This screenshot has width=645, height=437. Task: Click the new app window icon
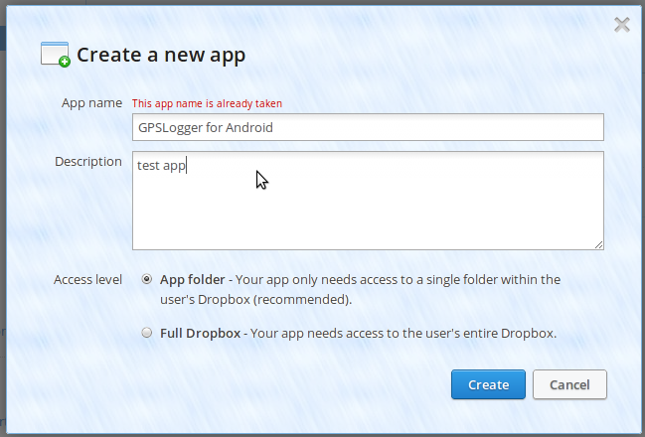(55, 54)
